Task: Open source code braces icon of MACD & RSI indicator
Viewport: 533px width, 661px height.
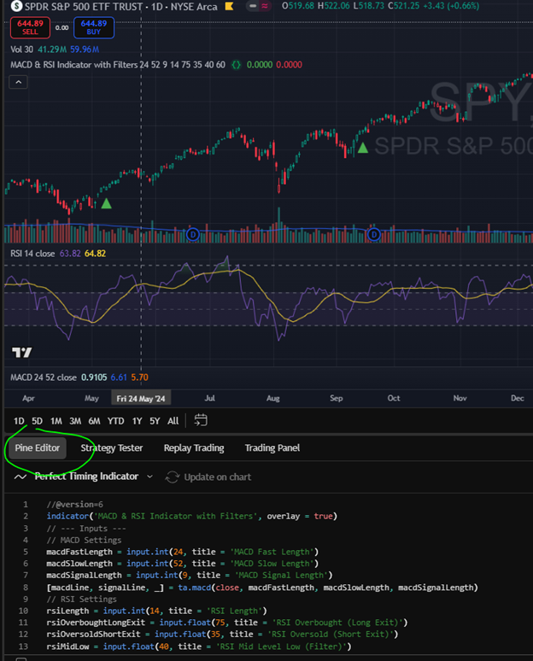Action: [x=236, y=65]
